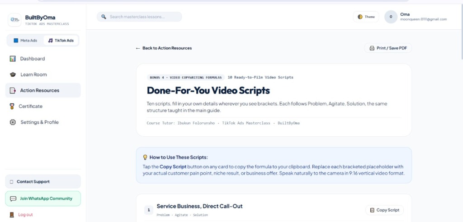Switch to the Meta Ads tab
The image size is (463, 222).
[x=25, y=41]
